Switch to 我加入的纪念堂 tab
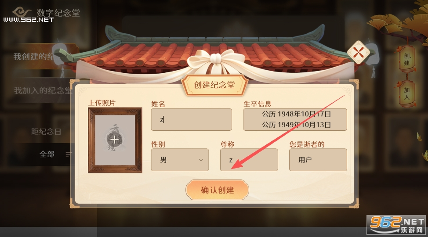The image size is (428, 237). click(42, 90)
